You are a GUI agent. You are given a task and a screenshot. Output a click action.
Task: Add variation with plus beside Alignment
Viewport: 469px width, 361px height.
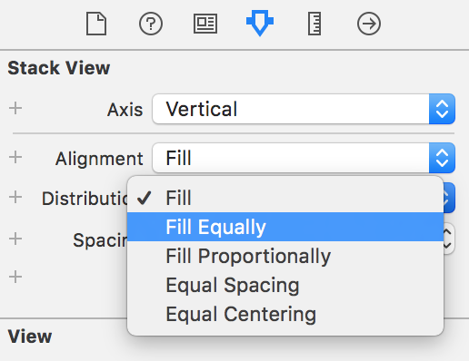click(x=15, y=157)
